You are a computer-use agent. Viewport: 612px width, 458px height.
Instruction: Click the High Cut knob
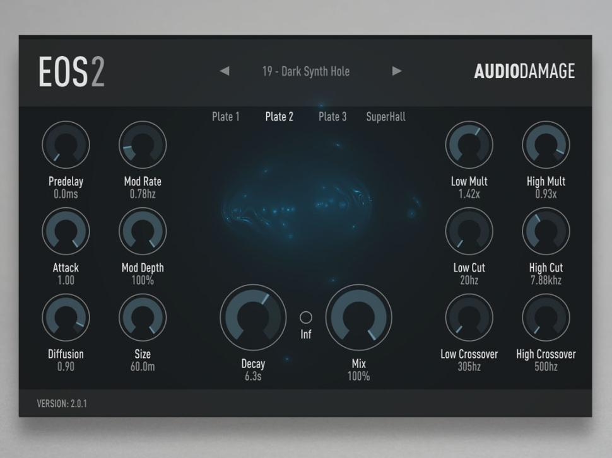coord(546,231)
